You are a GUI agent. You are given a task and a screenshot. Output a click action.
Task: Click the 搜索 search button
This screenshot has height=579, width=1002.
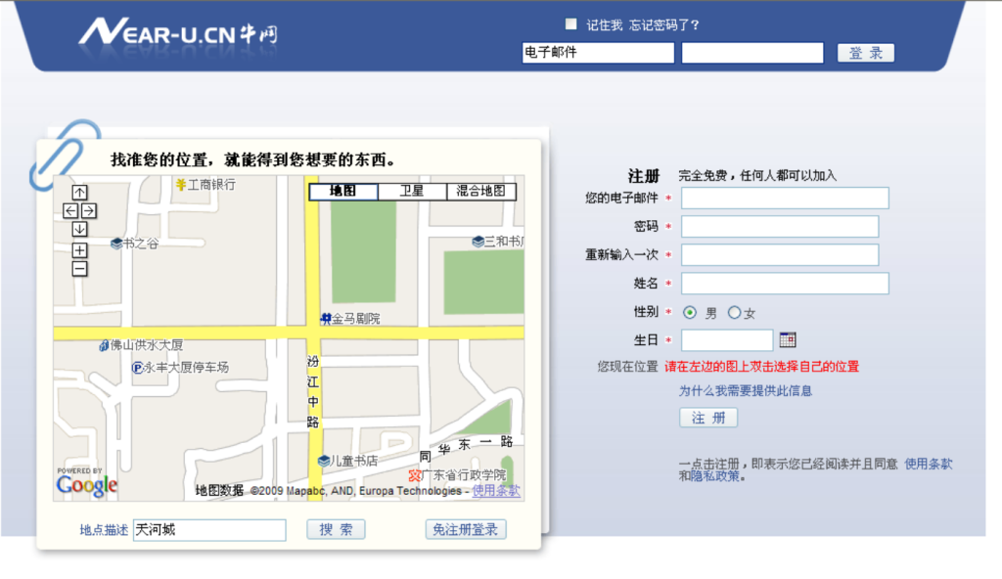(x=336, y=529)
